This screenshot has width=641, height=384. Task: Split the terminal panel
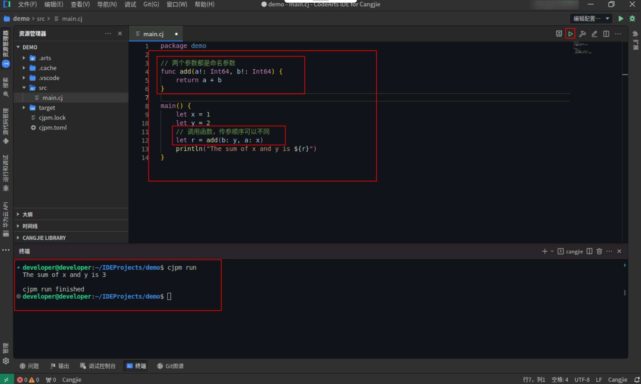(x=589, y=251)
